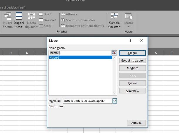Select Disponi tutto in ribbon

[19, 20]
